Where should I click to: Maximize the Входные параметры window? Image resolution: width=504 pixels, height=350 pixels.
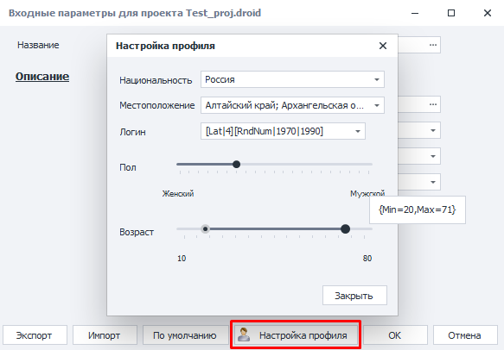(x=451, y=13)
